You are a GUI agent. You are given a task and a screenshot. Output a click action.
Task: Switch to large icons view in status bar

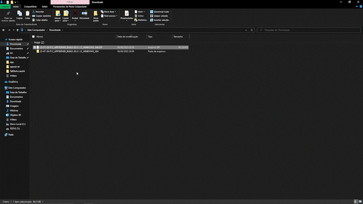pos(360,201)
